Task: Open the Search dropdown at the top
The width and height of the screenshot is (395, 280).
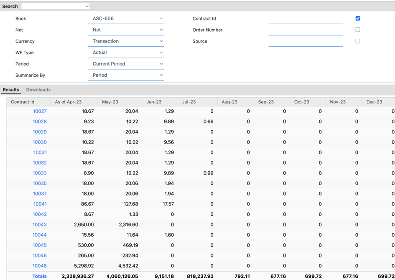Action: [x=56, y=6]
